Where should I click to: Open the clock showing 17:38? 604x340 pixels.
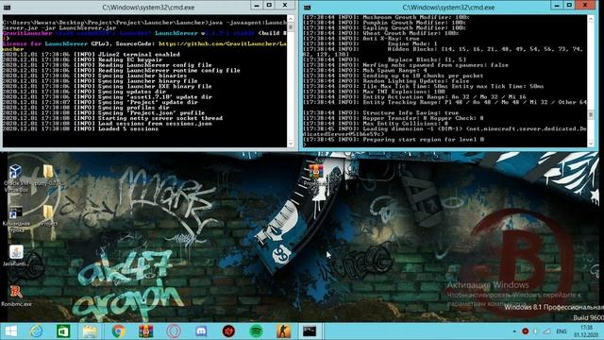[x=586, y=331]
